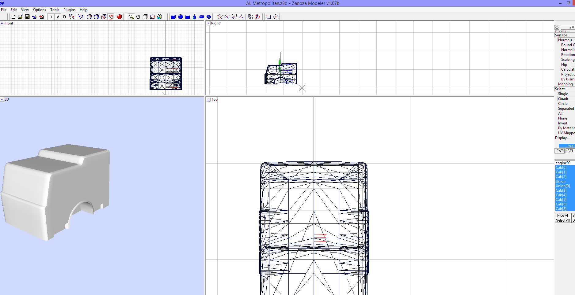Create a cone primitive
This screenshot has height=295, width=575.
[195, 17]
